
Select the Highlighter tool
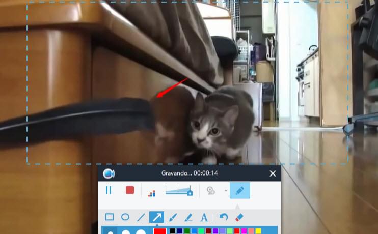coord(188,217)
